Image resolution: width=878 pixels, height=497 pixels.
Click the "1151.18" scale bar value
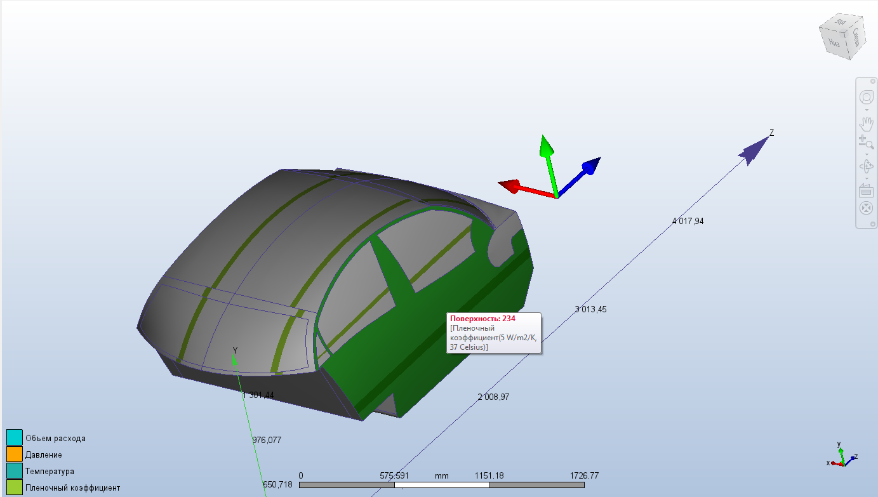click(489, 475)
